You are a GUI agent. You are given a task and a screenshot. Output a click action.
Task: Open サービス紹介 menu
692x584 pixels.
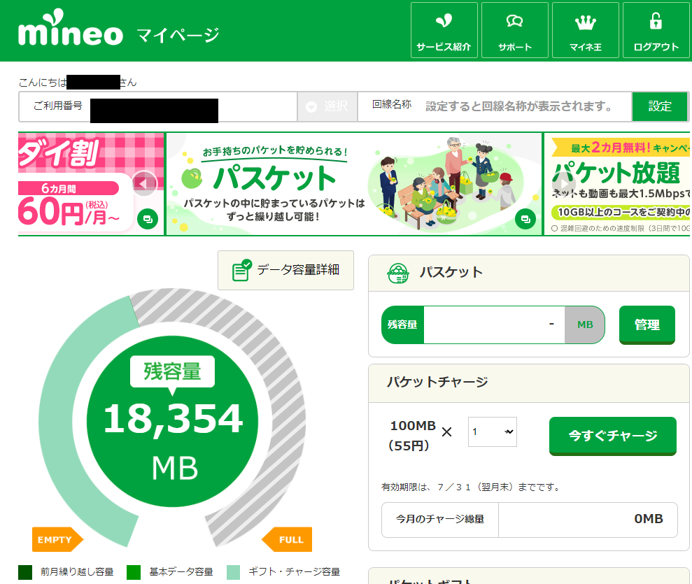click(444, 30)
